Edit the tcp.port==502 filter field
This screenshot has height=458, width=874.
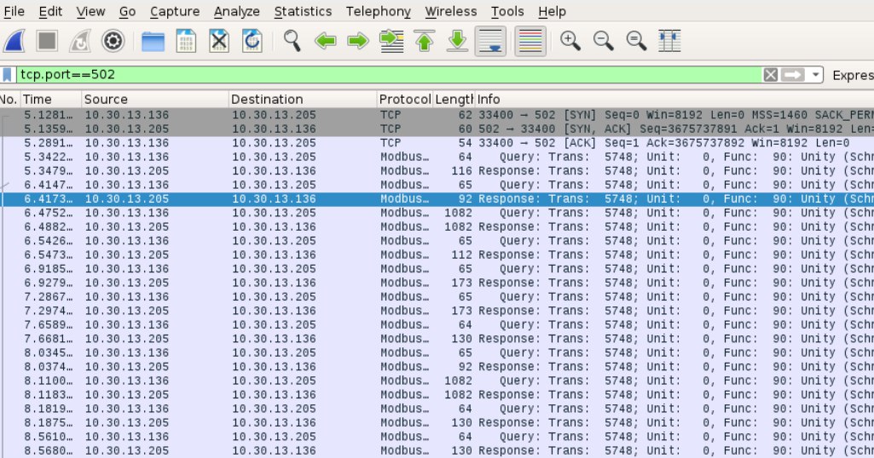point(389,75)
